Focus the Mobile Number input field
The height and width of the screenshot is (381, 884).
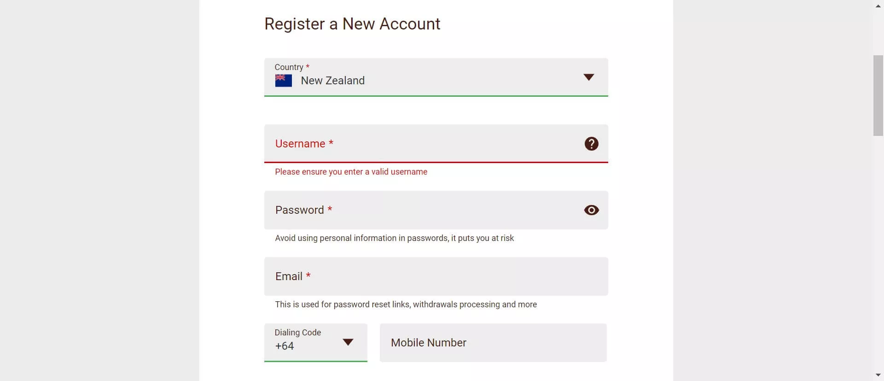pos(493,343)
